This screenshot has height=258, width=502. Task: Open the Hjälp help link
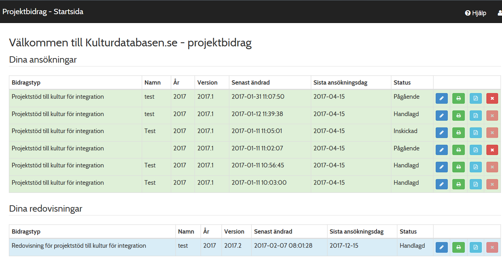[x=476, y=13]
